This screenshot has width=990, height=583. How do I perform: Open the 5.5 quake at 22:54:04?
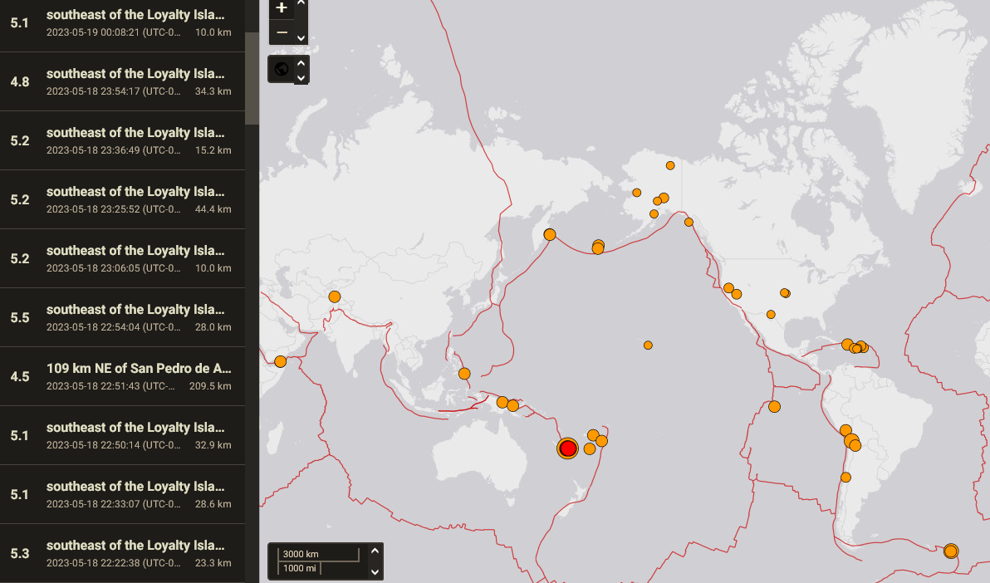click(x=122, y=317)
